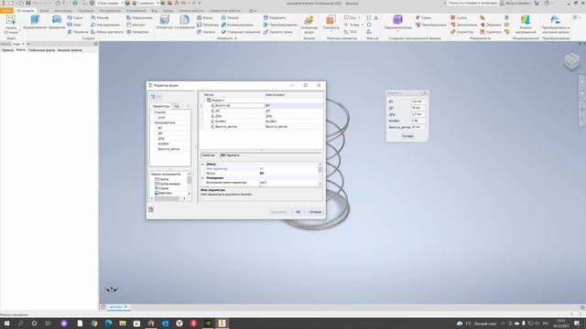The height and width of the screenshot is (329, 586).
Task: Collapse the Поведение properties section
Action: [x=203, y=178]
